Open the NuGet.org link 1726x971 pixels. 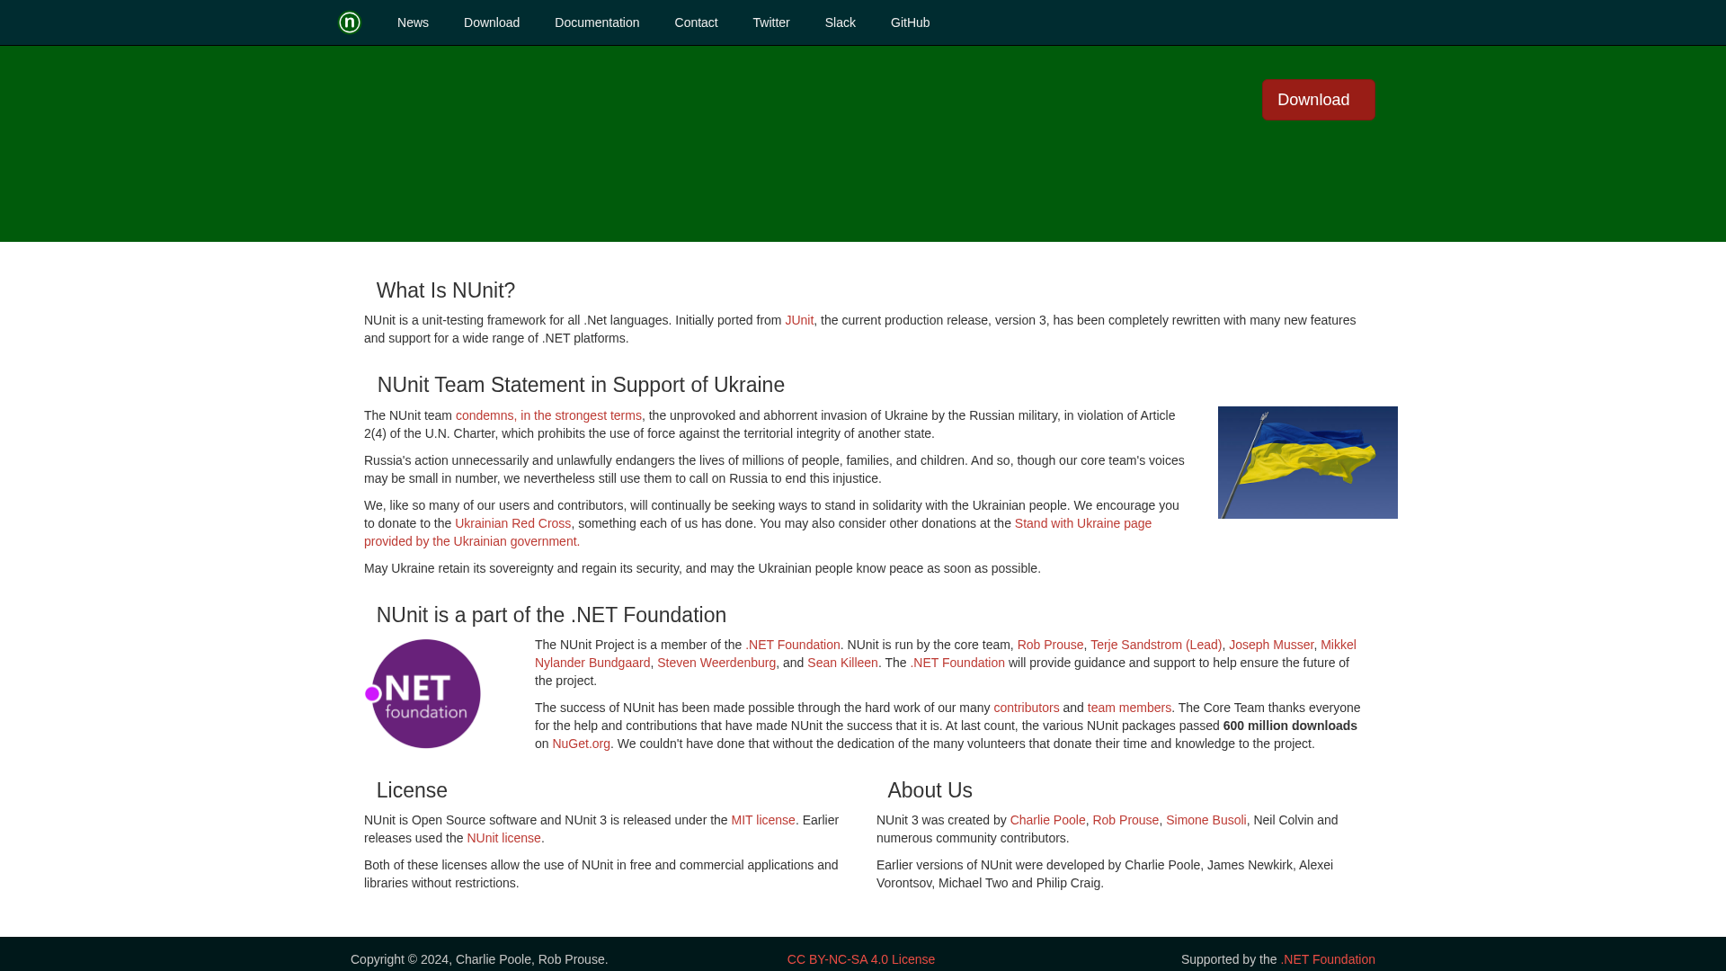581,744
